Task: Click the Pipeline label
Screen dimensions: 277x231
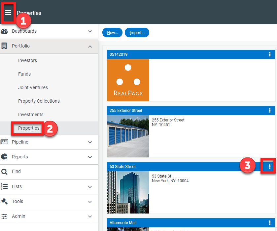Action: pyautogui.click(x=20, y=142)
